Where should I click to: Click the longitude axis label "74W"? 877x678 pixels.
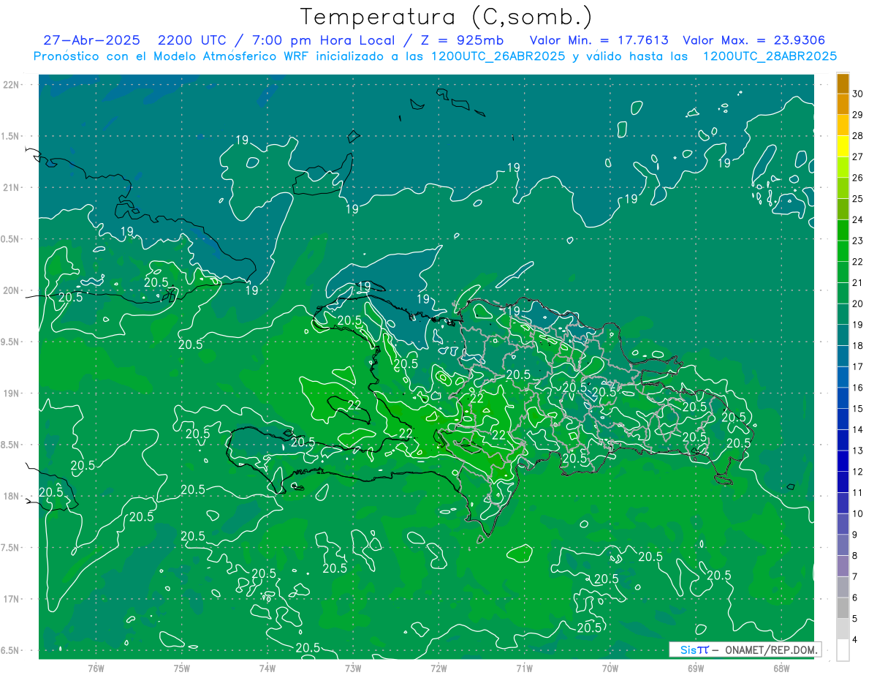tap(267, 668)
